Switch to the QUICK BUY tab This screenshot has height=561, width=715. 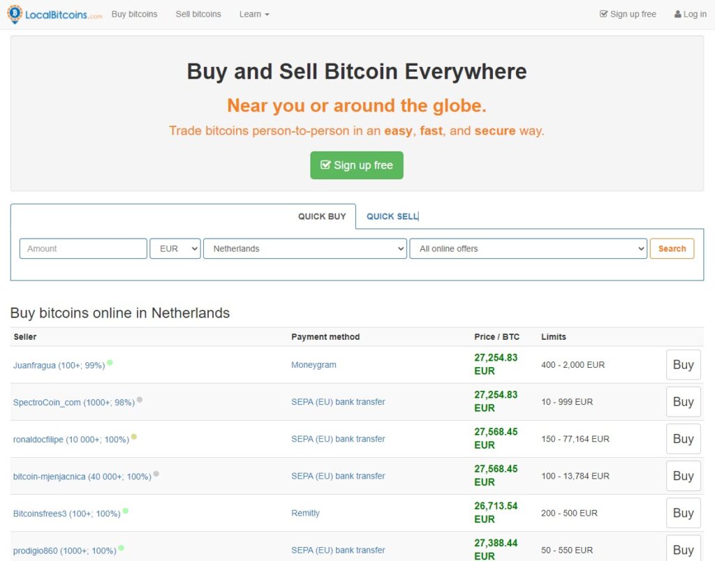[322, 216]
